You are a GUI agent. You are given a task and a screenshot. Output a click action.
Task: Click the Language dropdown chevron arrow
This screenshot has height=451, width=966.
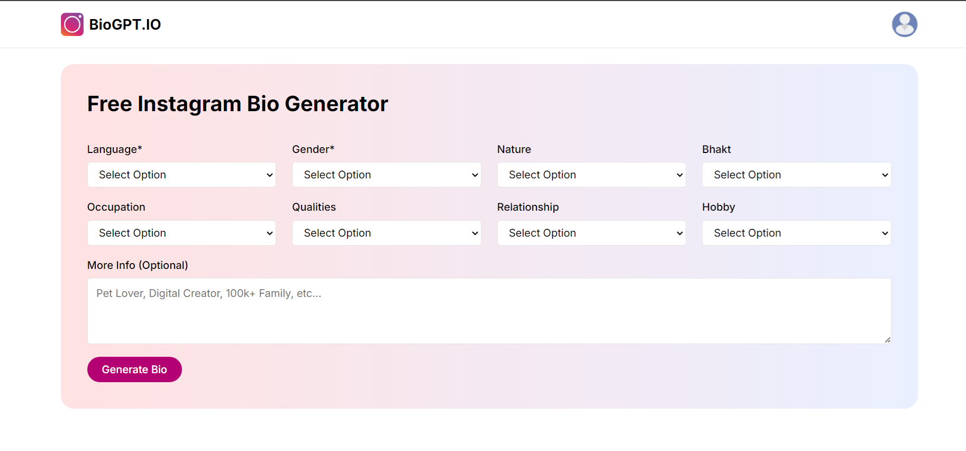click(270, 175)
